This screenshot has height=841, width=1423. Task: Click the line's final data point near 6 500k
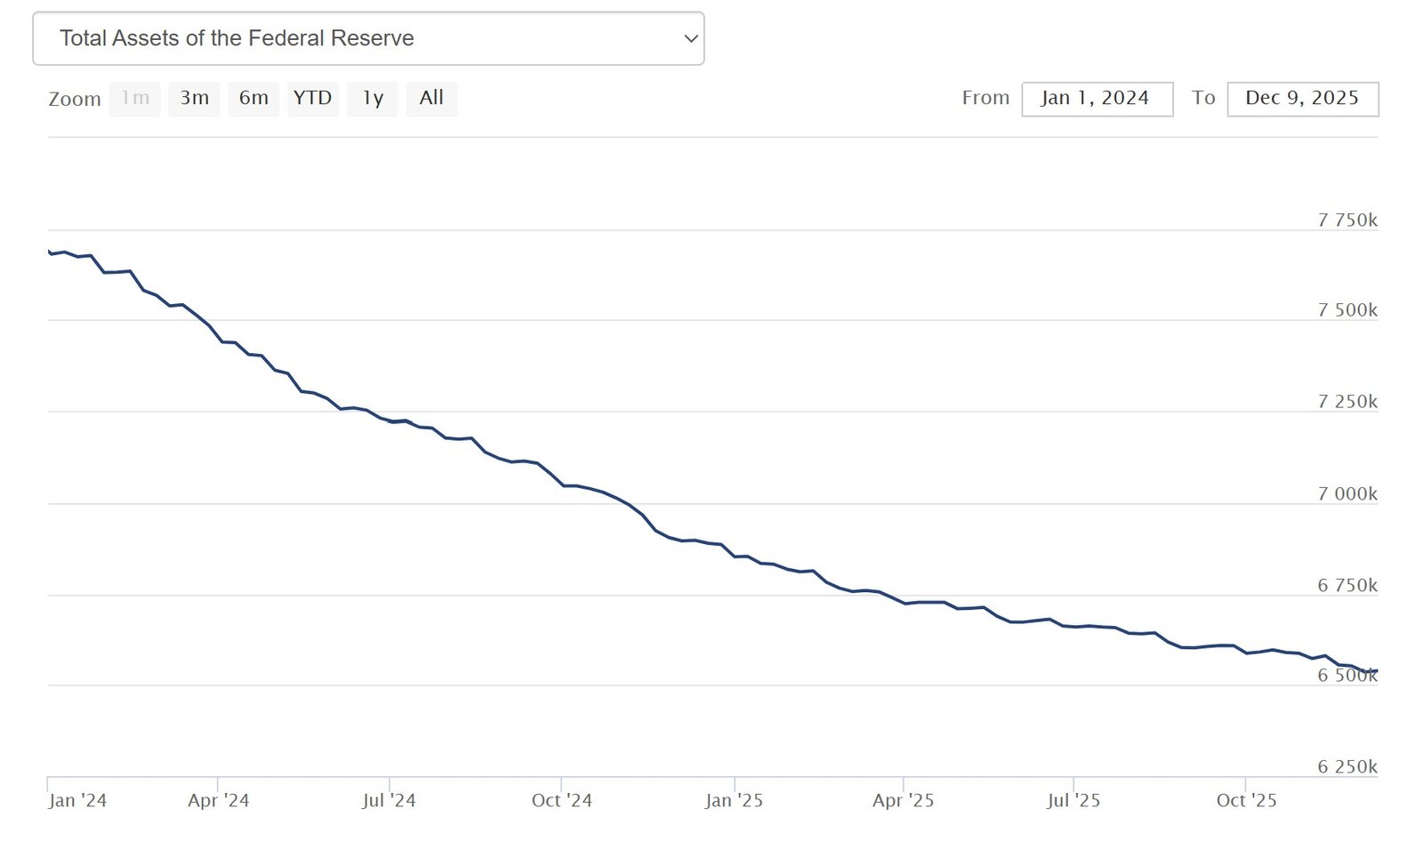pyautogui.click(x=1376, y=670)
